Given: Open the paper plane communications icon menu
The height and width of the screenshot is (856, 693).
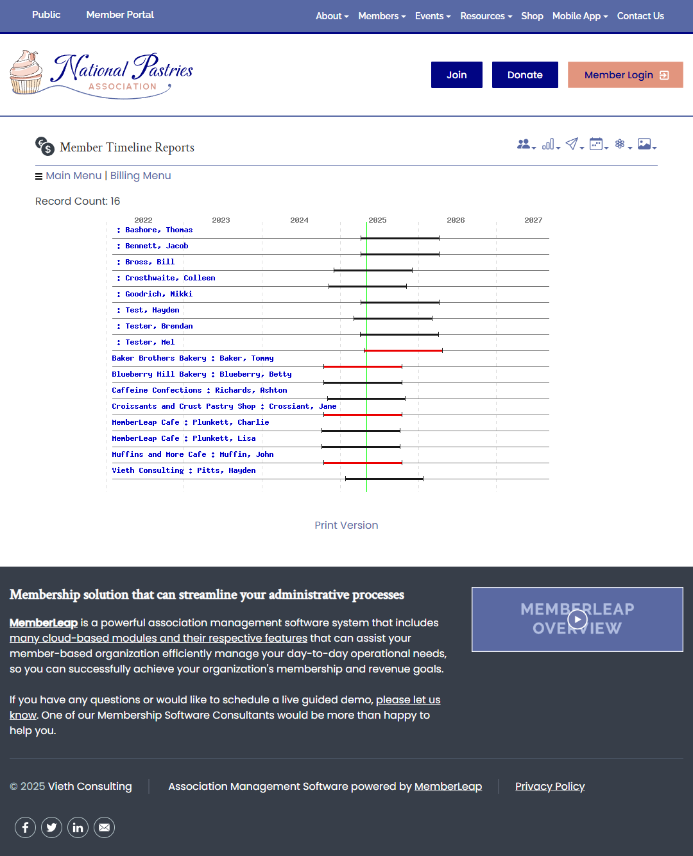Looking at the screenshot, I should (x=574, y=144).
